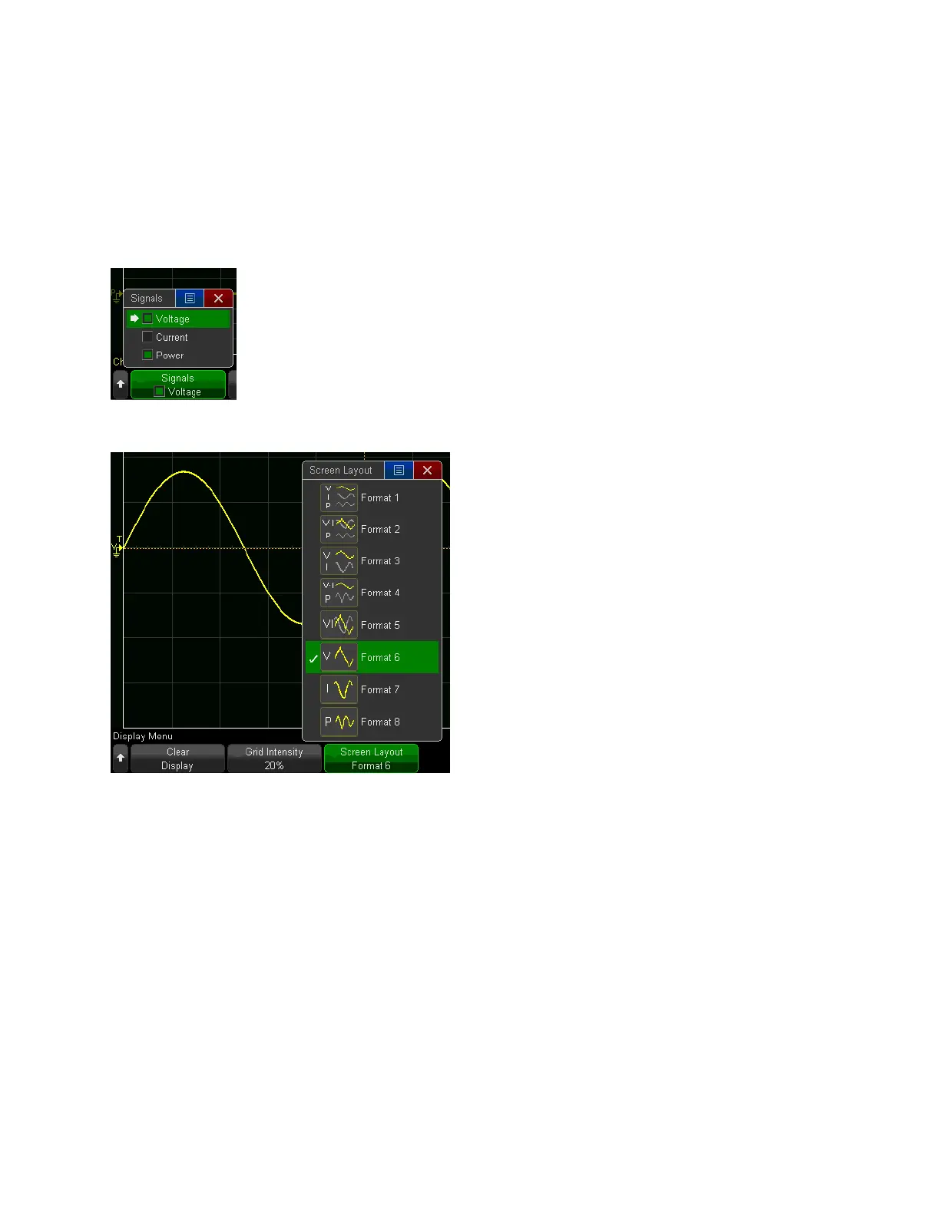The image size is (940, 1216).
Task: Choose Format 8 text label
Action: [x=380, y=722]
